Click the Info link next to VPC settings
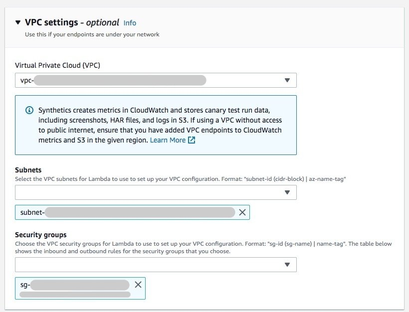This screenshot has height=312, width=409. [130, 22]
